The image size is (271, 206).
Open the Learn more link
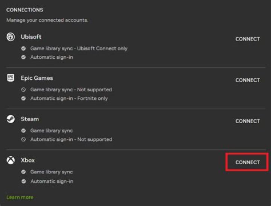coord(20,197)
